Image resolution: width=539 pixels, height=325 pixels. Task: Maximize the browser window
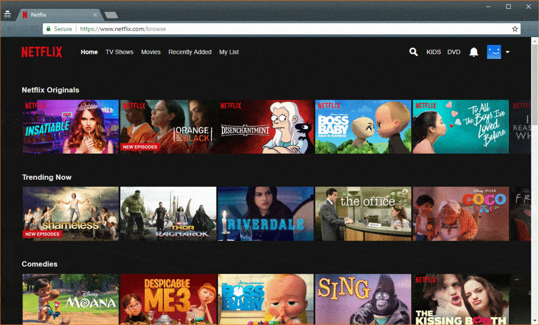coord(508,6)
